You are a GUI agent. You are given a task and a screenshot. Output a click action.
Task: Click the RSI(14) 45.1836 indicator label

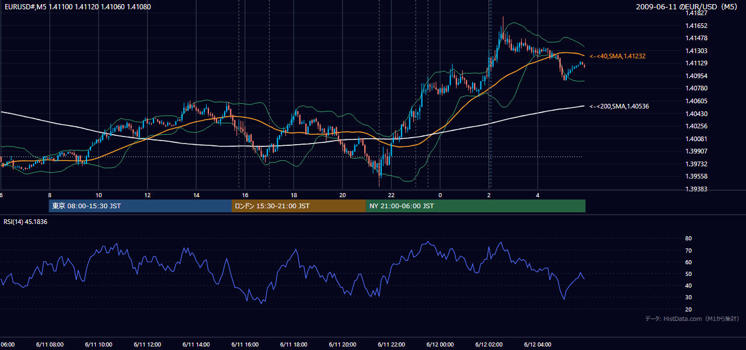pos(26,222)
